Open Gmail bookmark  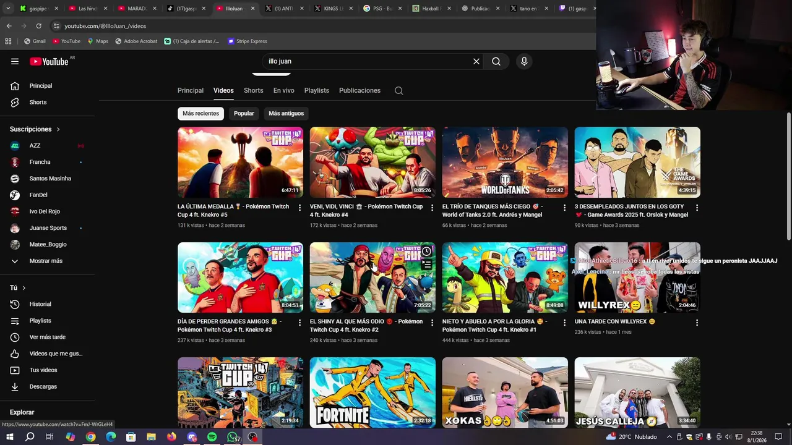pyautogui.click(x=35, y=41)
